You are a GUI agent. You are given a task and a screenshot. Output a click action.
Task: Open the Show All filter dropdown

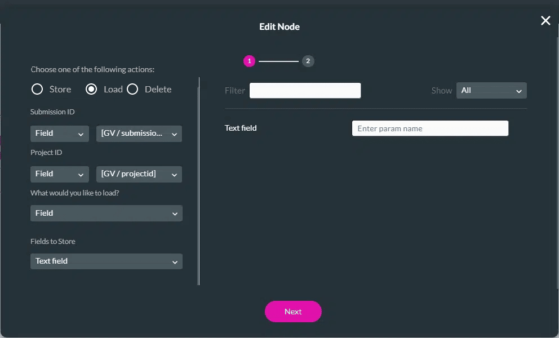pos(491,91)
